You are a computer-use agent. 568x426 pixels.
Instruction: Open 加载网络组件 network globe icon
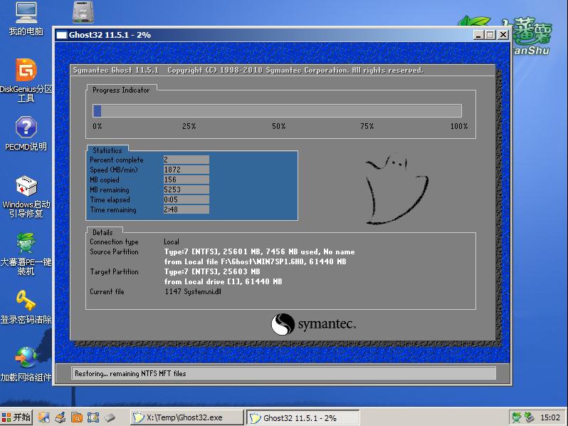26,358
